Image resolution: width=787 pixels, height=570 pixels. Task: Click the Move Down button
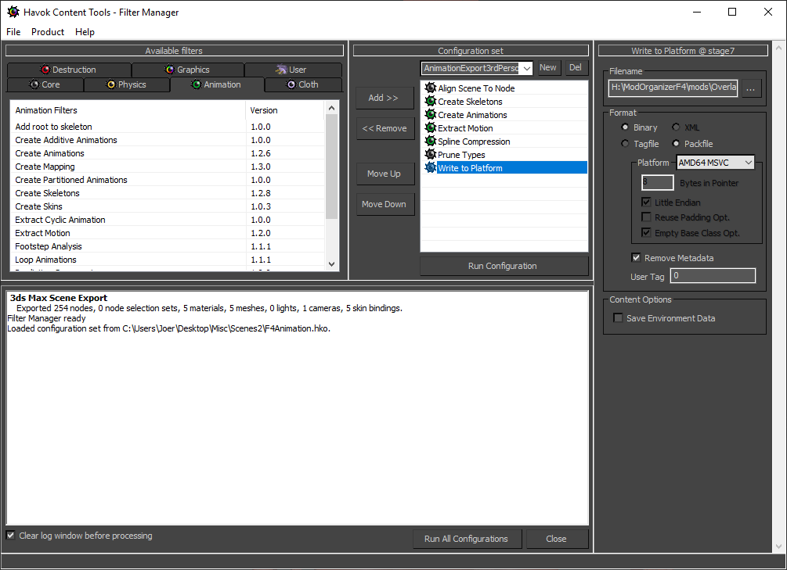(x=385, y=204)
